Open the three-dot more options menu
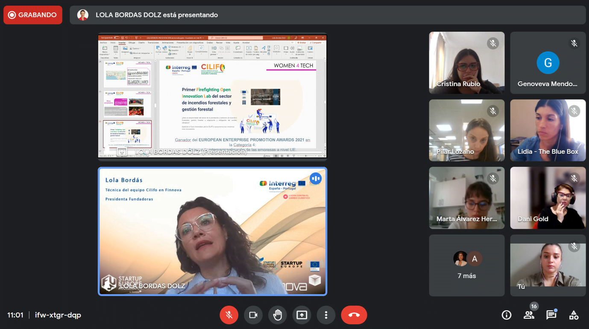589x329 pixels. 326,315
